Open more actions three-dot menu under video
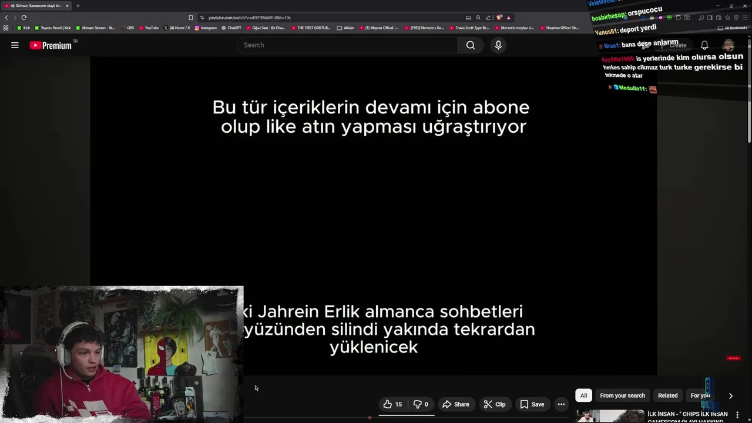The image size is (752, 423). click(561, 404)
